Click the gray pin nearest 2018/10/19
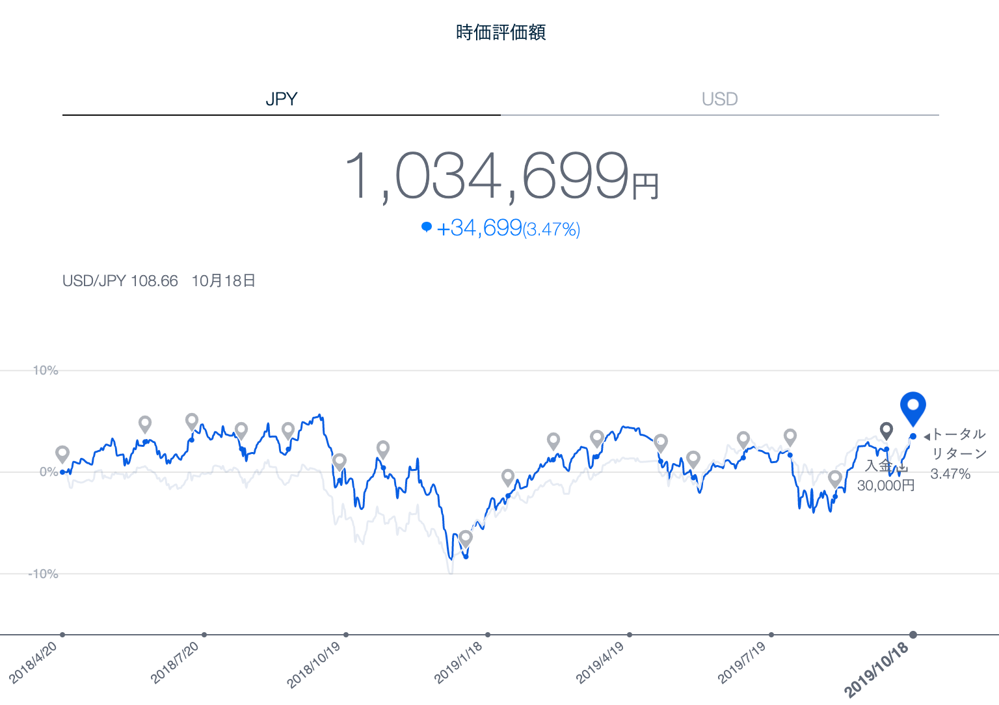 tap(339, 462)
